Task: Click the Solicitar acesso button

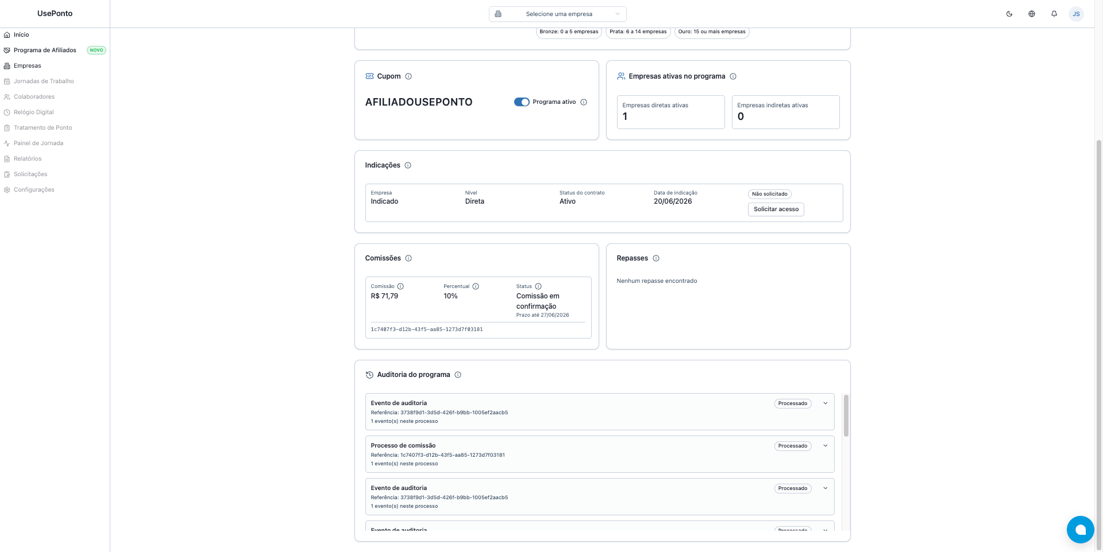Action: coord(776,209)
